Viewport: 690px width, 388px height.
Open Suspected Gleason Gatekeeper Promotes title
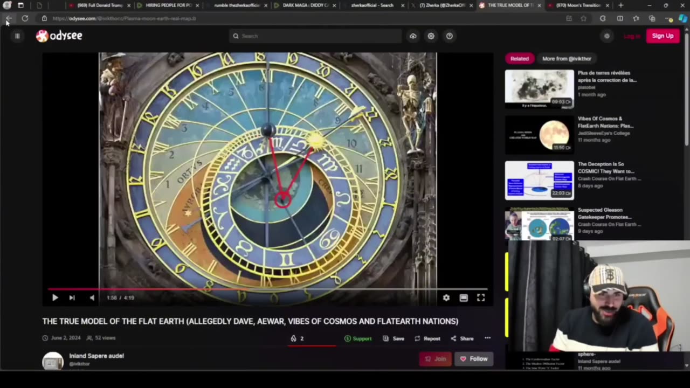pos(604,213)
